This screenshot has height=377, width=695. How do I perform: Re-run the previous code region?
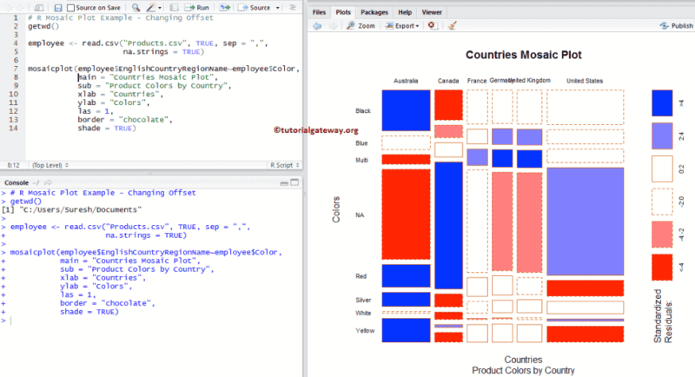coord(225,8)
